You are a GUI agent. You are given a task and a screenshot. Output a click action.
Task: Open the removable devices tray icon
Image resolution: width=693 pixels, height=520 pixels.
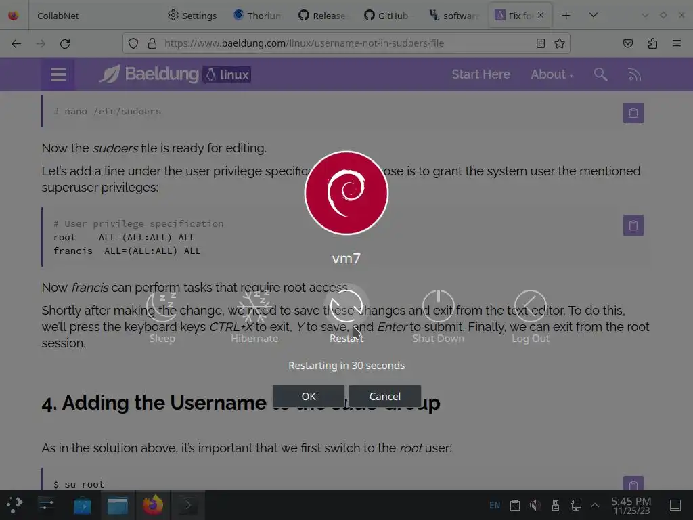point(556,505)
